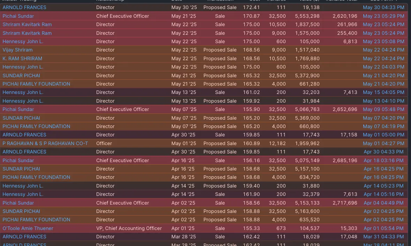Open the May 13 04:10 PM filing
411x246 pixels.
tap(383, 101)
